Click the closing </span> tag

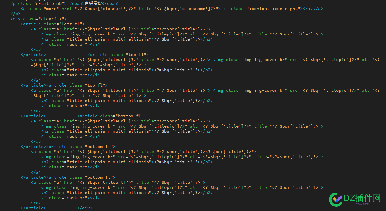click(x=111, y=3)
